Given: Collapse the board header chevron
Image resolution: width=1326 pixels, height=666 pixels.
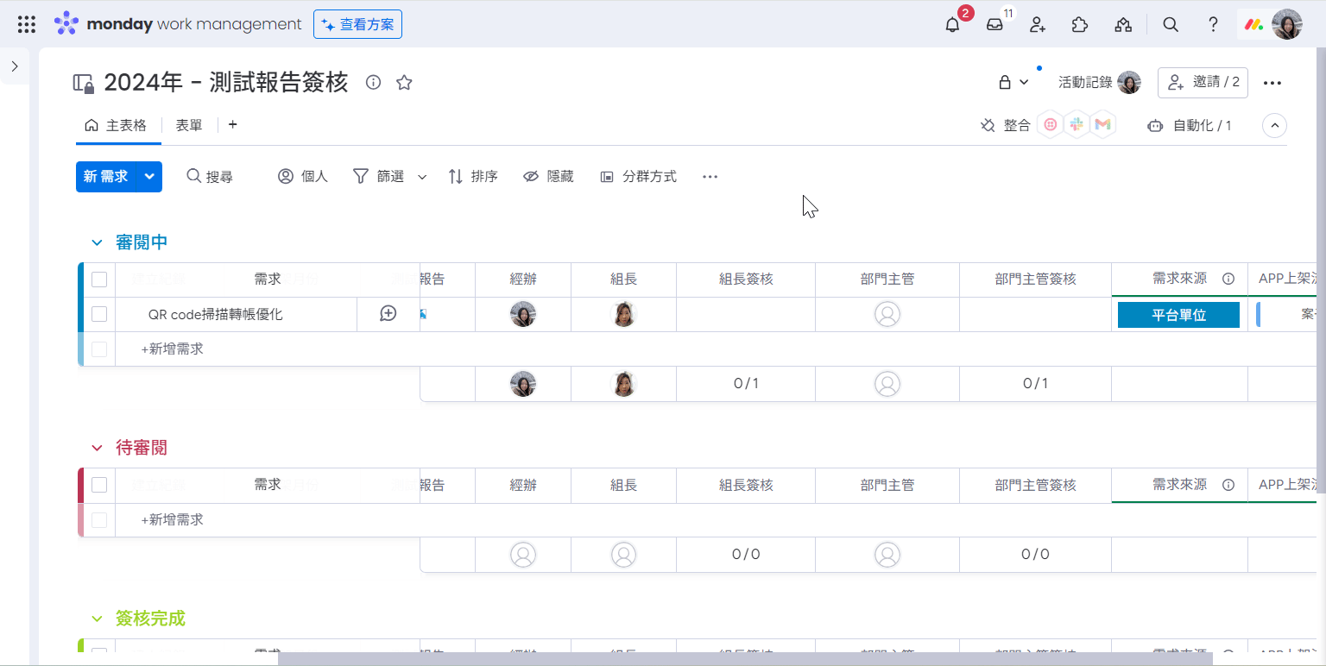Looking at the screenshot, I should (1274, 126).
